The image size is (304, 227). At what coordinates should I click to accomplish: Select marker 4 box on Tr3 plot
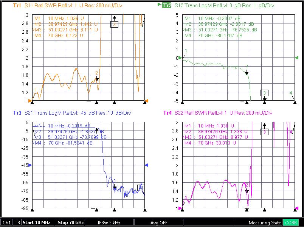click(x=141, y=188)
